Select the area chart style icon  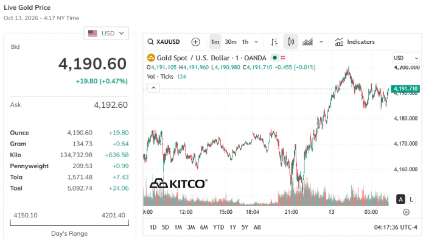point(307,42)
